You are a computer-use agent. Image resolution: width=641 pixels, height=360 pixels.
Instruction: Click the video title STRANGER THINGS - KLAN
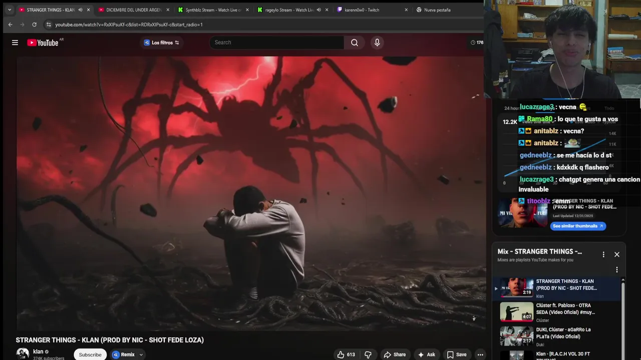click(110, 340)
